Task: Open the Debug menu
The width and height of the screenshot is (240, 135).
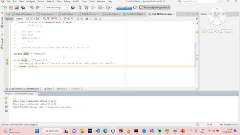Action: click(67, 1)
